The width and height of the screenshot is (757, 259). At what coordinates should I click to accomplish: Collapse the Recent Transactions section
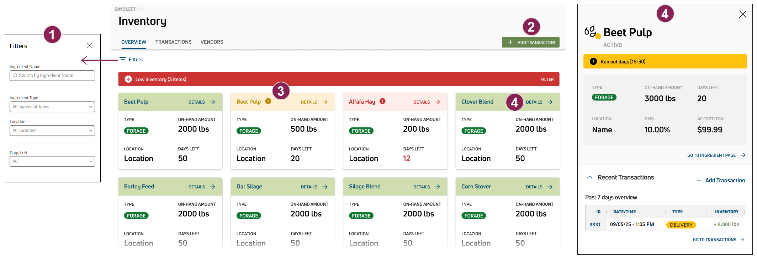(589, 177)
